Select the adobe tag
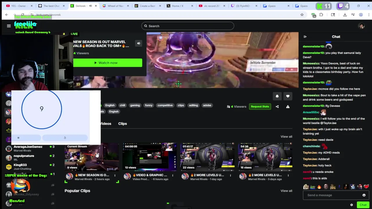The width and height of the screenshot is (372, 209). click(207, 105)
